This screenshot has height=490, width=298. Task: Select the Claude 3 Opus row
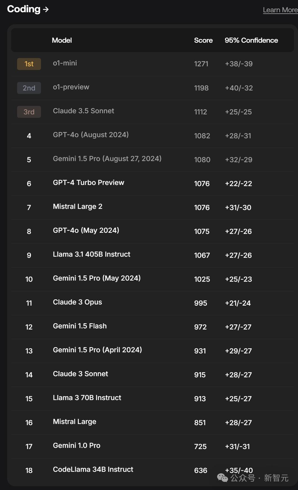pos(77,302)
